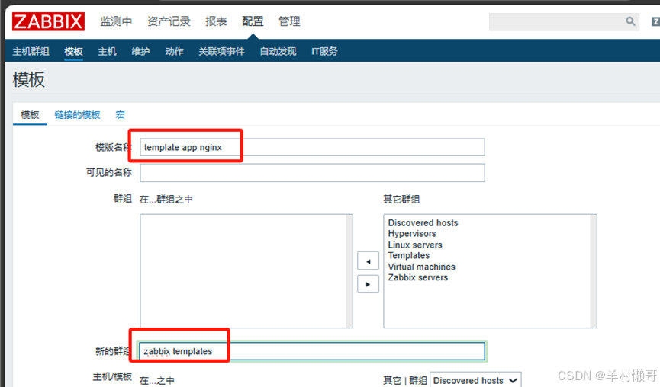Image resolution: width=660 pixels, height=387 pixels.
Task: Select Linux servers in 其它群组 list
Action: (415, 245)
